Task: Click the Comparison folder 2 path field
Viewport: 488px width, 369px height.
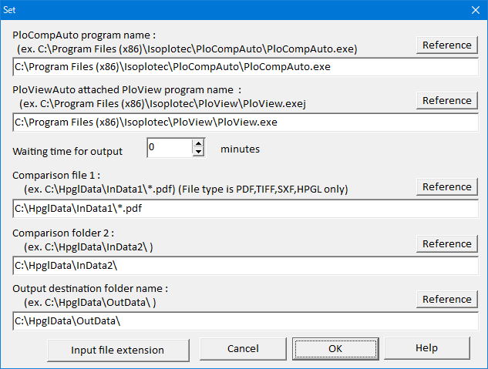Action: [242, 265]
